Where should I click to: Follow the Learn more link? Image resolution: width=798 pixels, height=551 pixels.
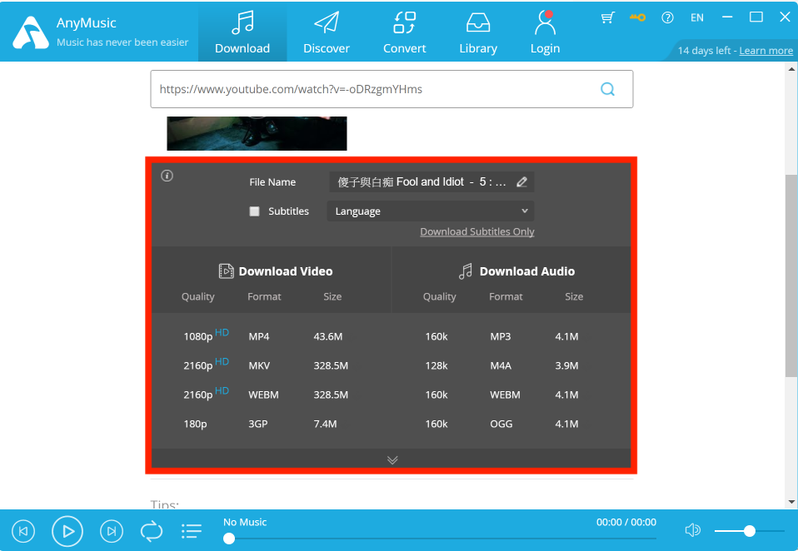point(766,50)
